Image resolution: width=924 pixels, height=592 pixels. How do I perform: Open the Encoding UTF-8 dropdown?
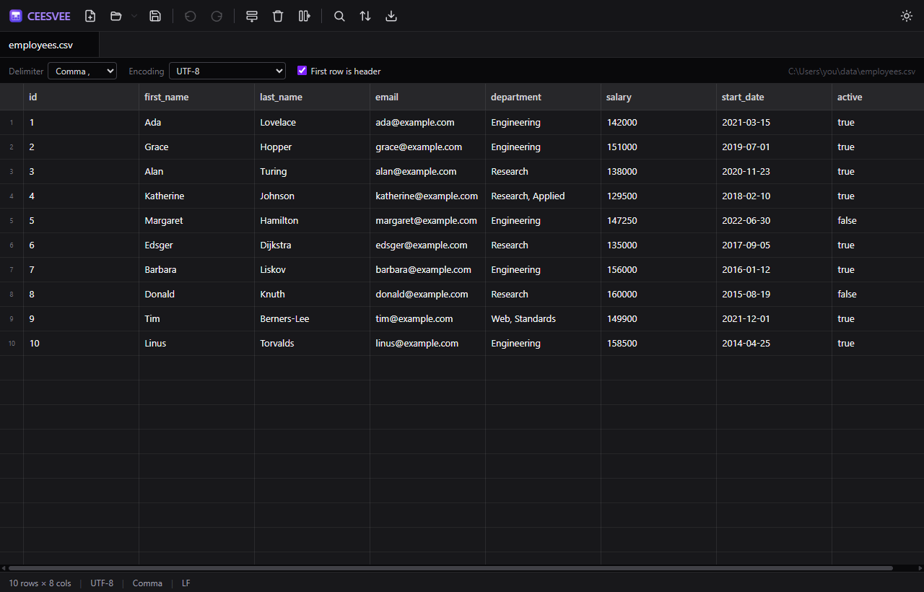(227, 71)
